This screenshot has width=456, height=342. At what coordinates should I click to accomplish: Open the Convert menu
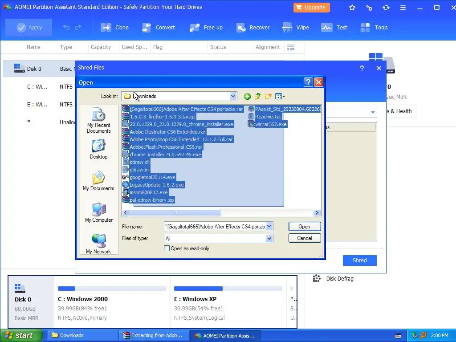tap(159, 27)
